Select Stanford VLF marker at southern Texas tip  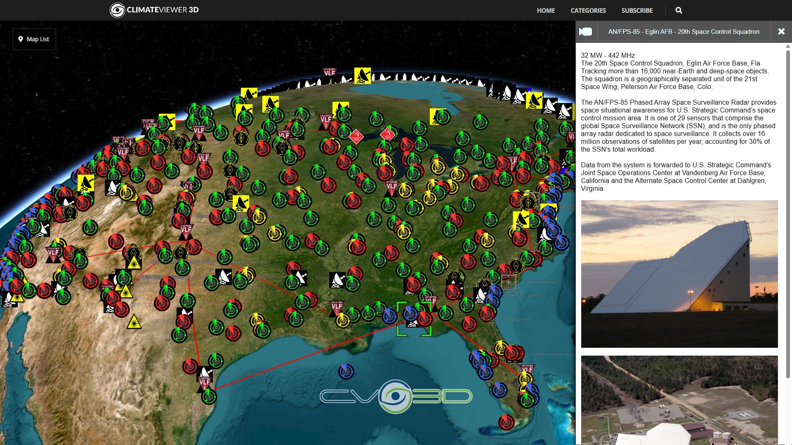pos(205,383)
